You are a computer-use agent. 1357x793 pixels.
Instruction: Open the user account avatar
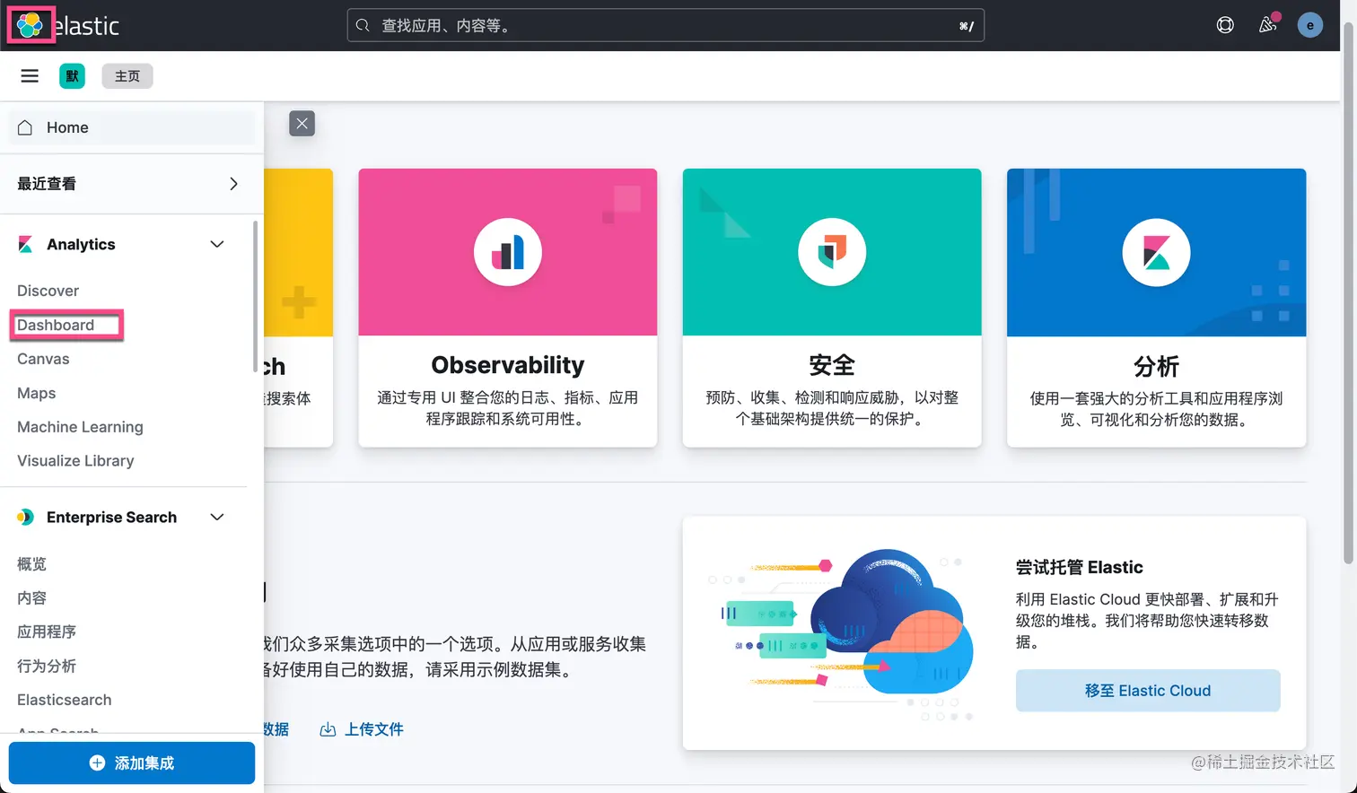tap(1310, 25)
